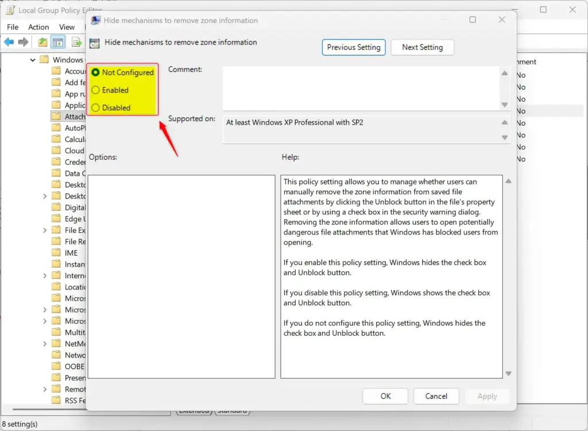Select the OOBE folder in tree
This screenshot has width=588, height=431.
tap(68, 367)
